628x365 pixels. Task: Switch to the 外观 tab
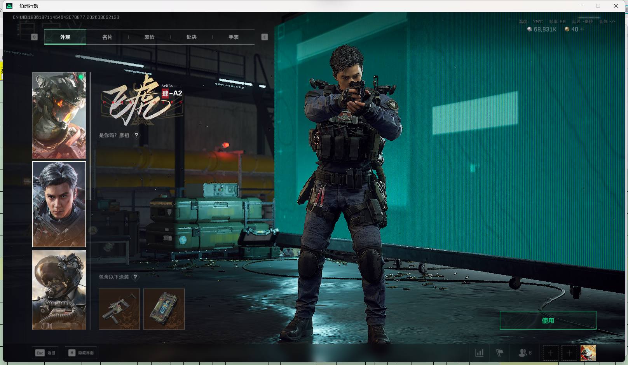pyautogui.click(x=65, y=37)
